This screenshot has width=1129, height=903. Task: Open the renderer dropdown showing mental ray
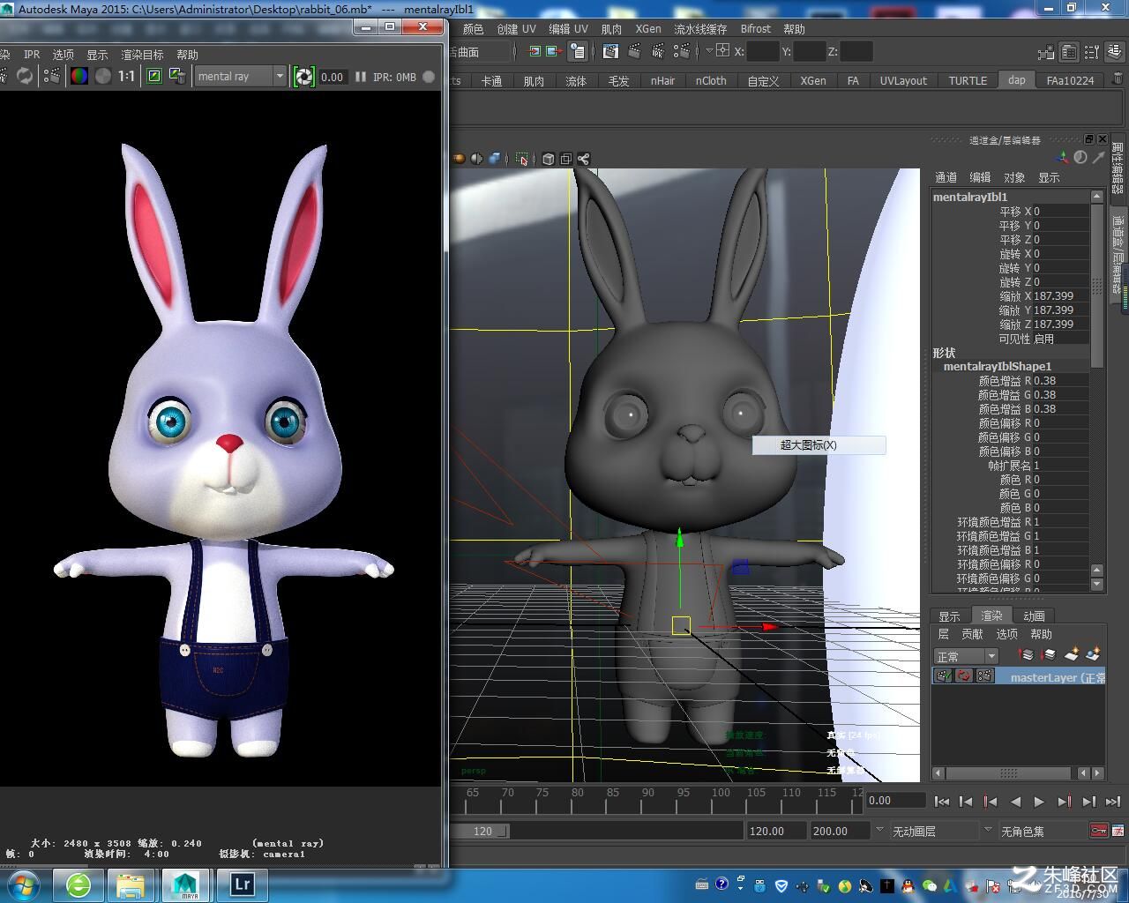[241, 77]
